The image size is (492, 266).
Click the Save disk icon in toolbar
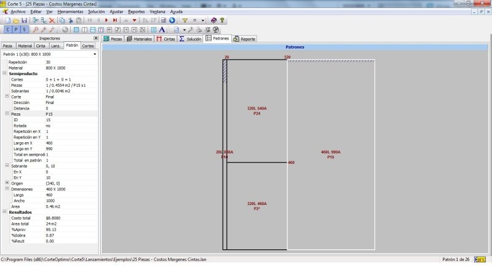25,20
